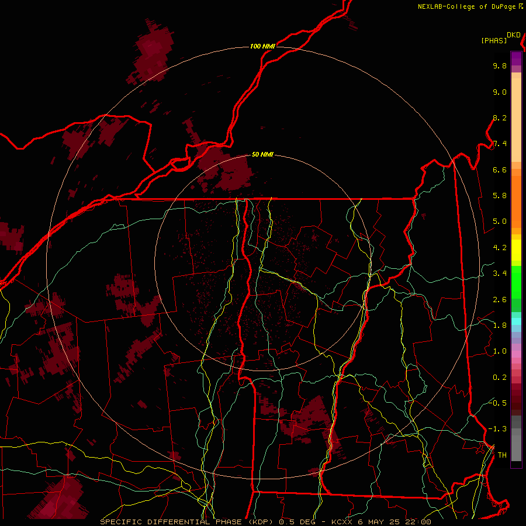Viewport: 526px width, 526px height.
Task: Click the "TH" threshold label on the scale
Action: click(502, 455)
